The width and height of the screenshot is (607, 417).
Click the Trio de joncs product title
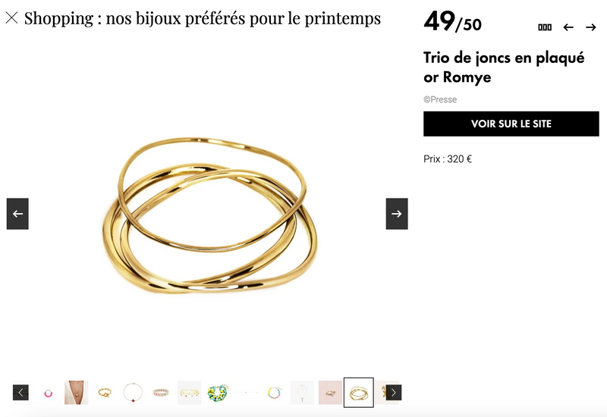coord(504,67)
